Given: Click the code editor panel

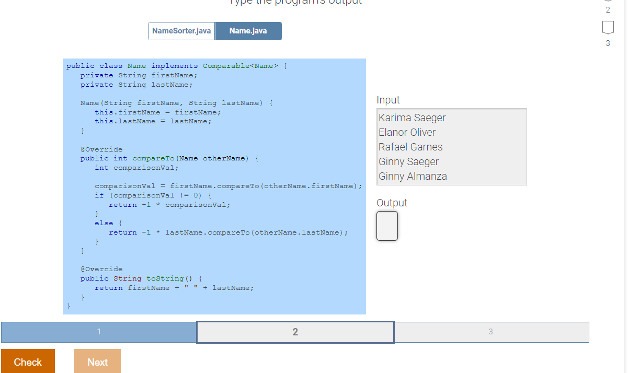Looking at the screenshot, I should point(214,185).
